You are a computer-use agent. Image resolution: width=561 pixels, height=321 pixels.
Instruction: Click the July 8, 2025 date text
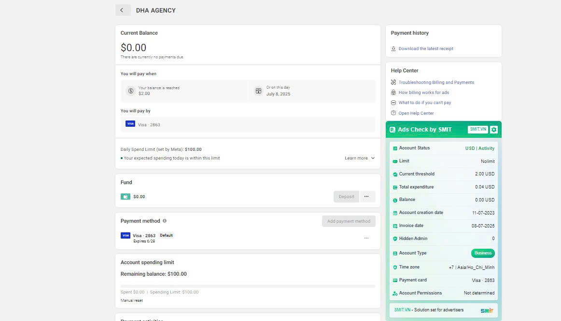click(x=278, y=94)
